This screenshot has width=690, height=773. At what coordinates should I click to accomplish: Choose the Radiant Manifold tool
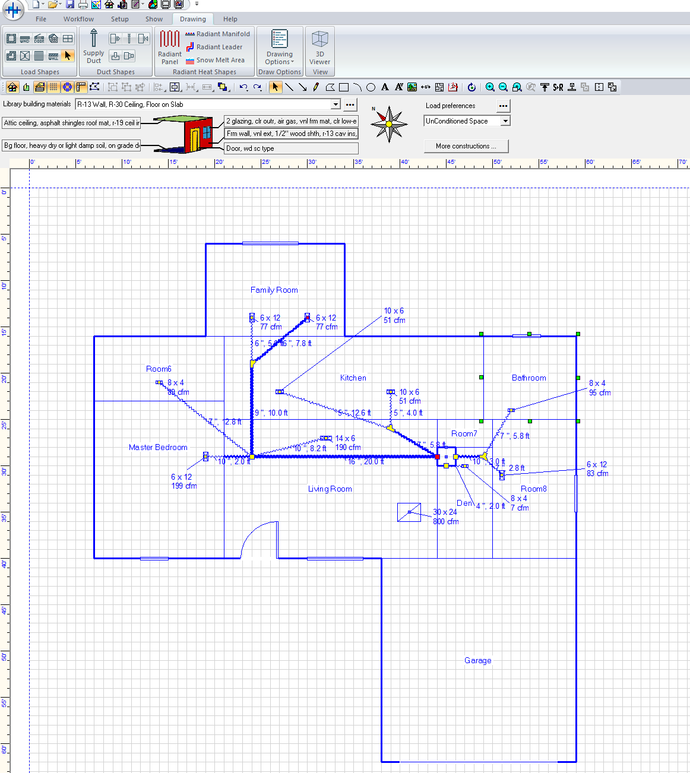point(217,34)
